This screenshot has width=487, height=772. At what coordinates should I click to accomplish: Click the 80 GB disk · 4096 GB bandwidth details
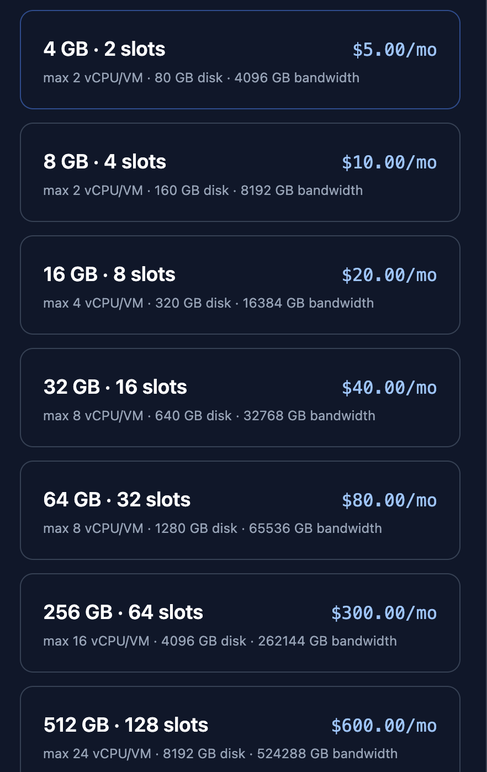(x=257, y=78)
